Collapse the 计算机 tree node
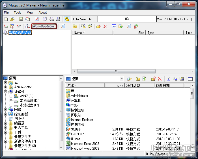This screenshot has width=198, height=159. click(x=6, y=92)
